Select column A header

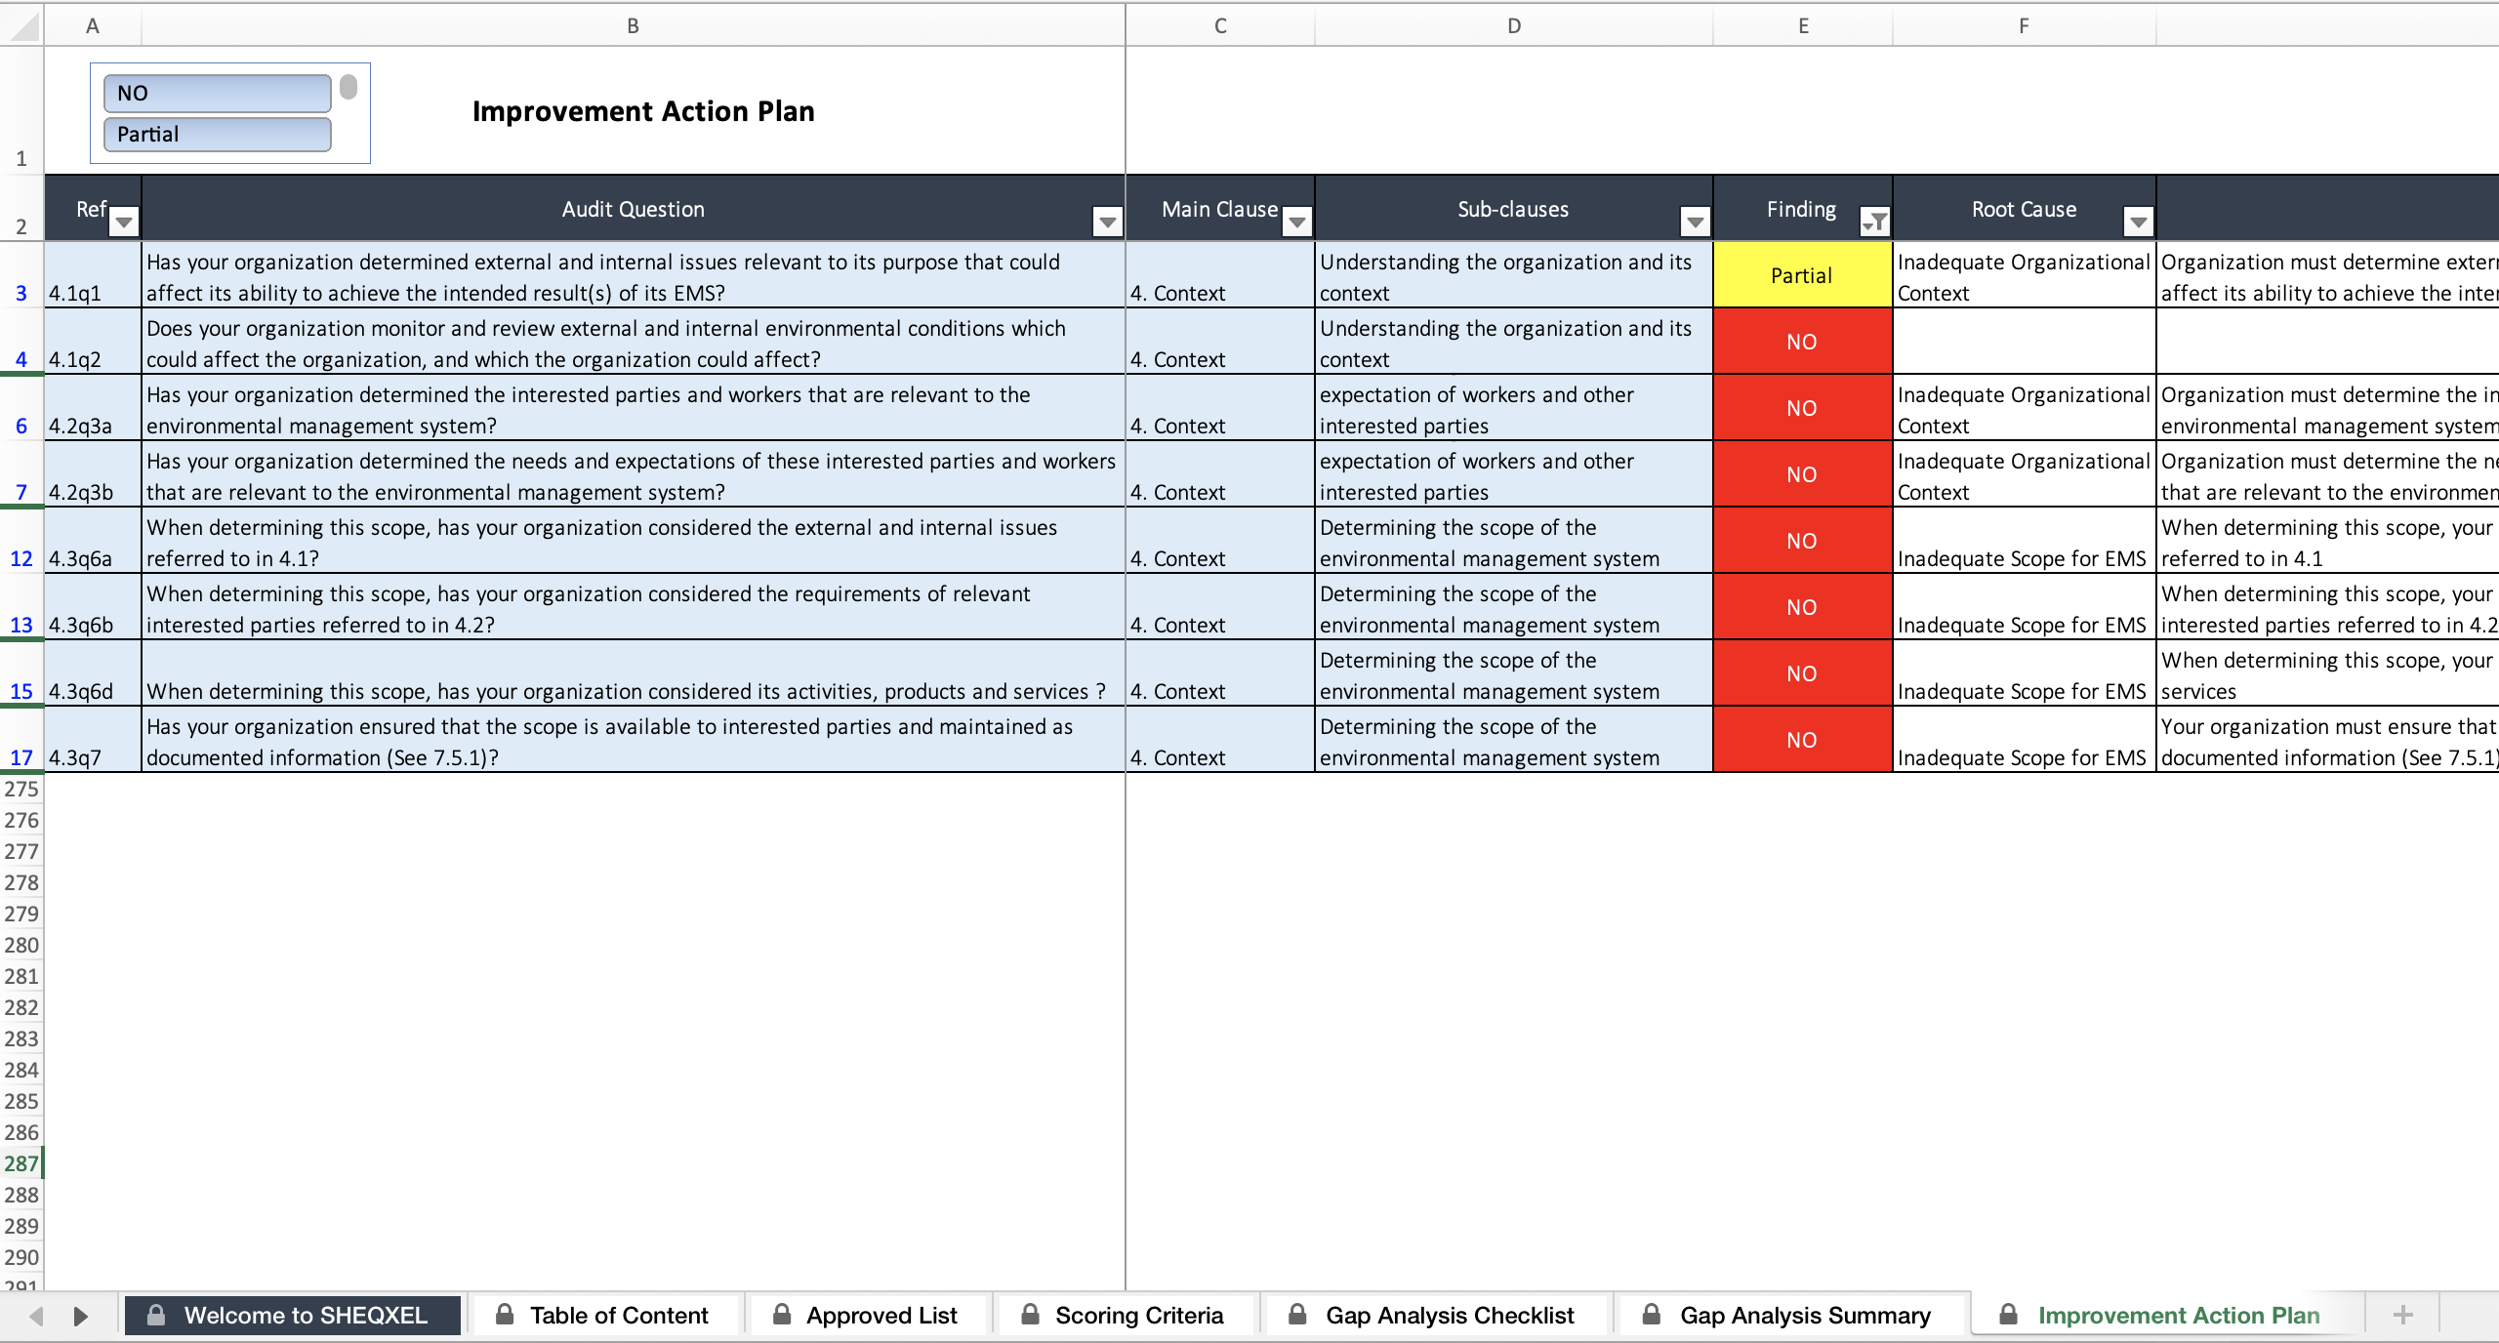coord(93,25)
